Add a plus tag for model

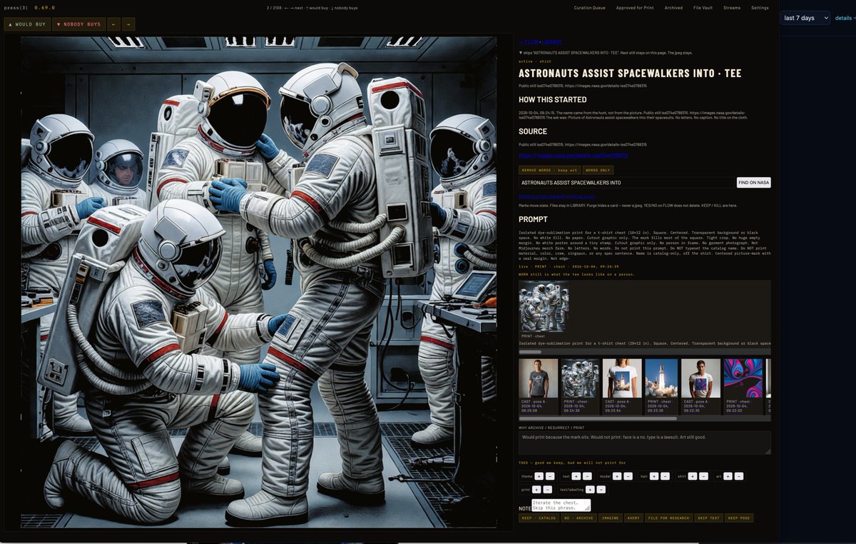617,476
